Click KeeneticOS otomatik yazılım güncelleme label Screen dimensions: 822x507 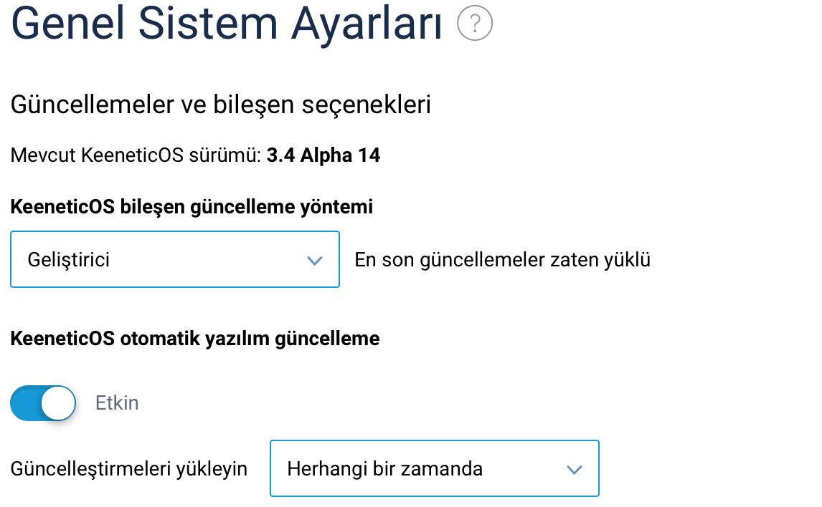pos(195,339)
